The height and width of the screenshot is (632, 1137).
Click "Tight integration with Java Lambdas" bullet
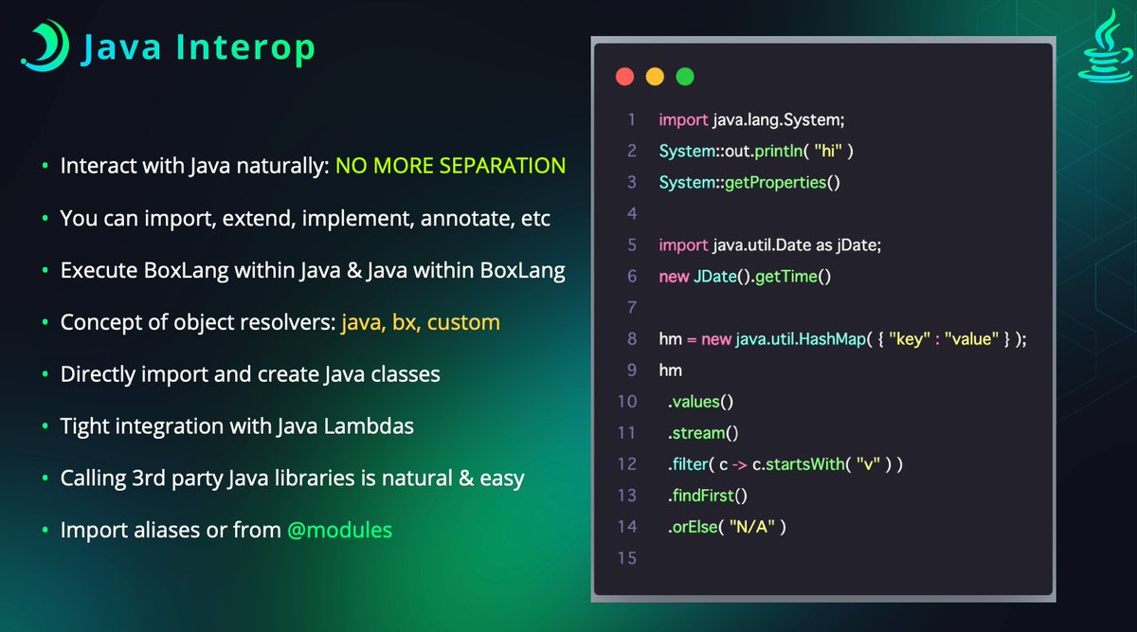pos(237,426)
